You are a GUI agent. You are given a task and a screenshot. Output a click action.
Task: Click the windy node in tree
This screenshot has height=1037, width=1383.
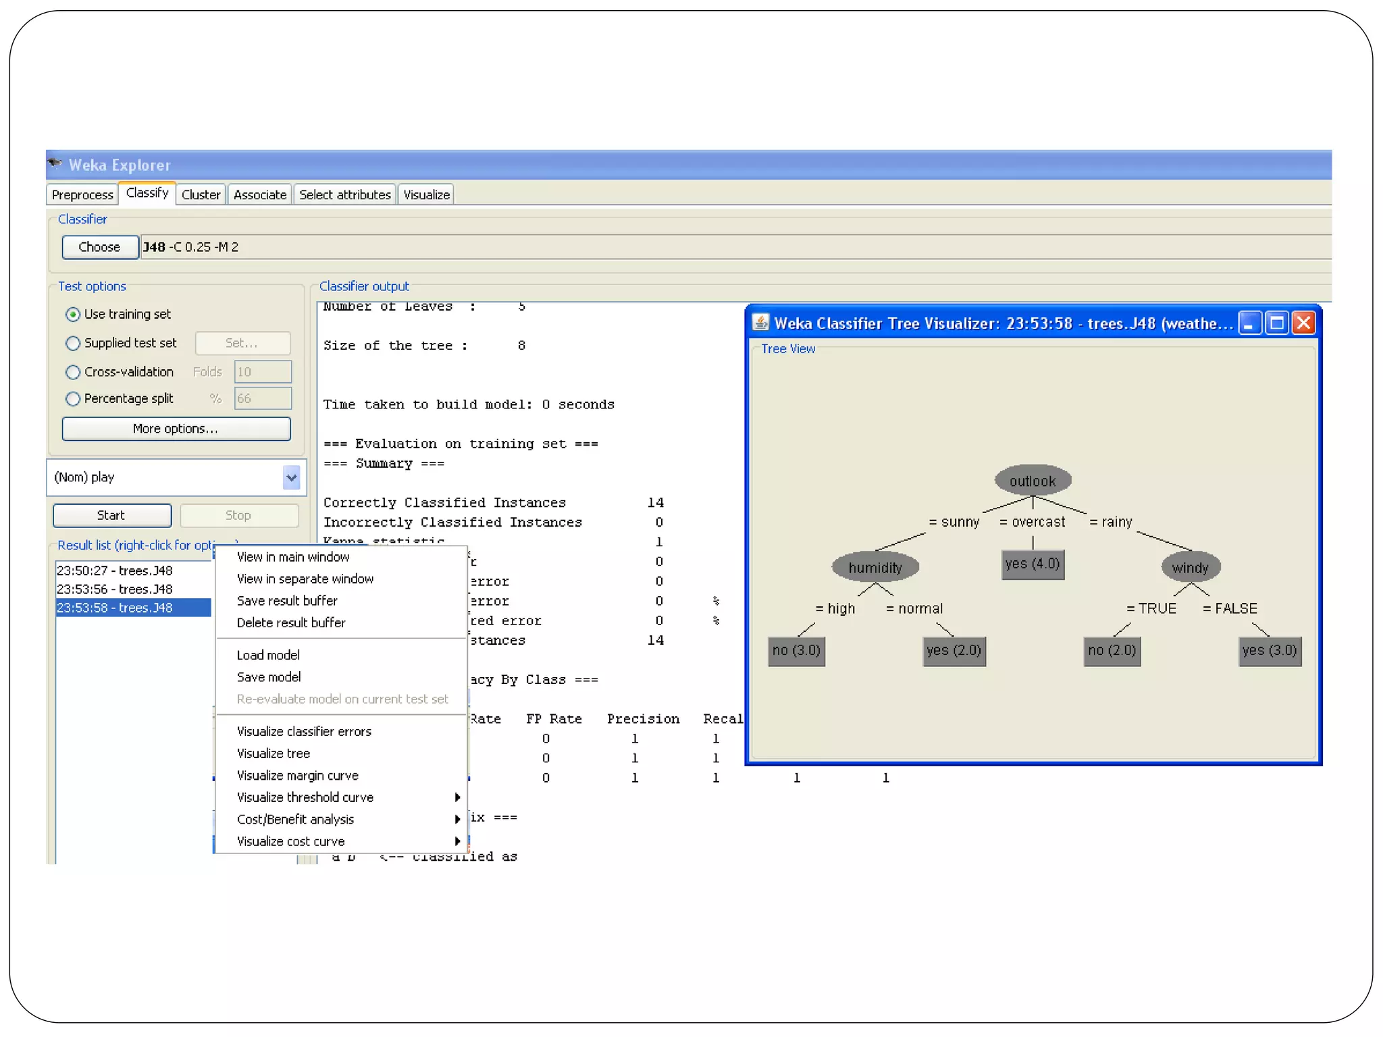1190,567
